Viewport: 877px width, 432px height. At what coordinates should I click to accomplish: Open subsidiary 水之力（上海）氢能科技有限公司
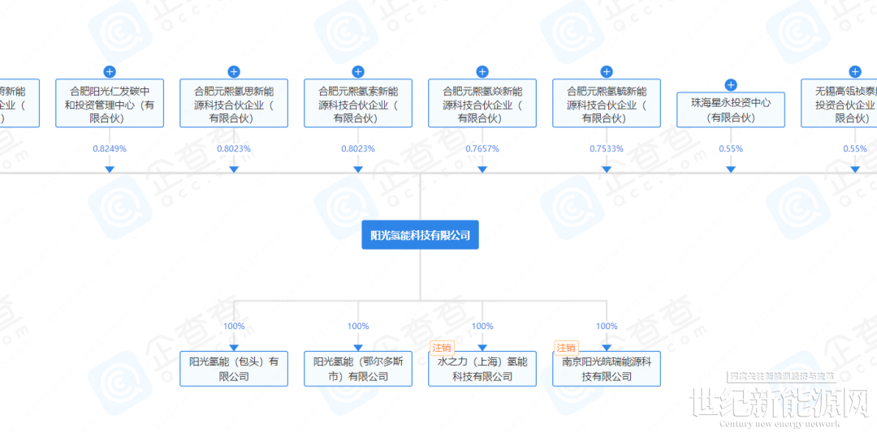(x=482, y=368)
